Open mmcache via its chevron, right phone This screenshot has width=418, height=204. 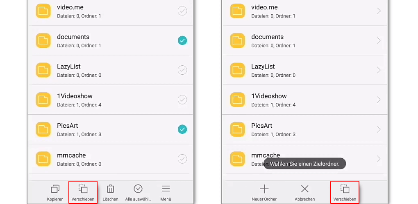pyautogui.click(x=379, y=159)
